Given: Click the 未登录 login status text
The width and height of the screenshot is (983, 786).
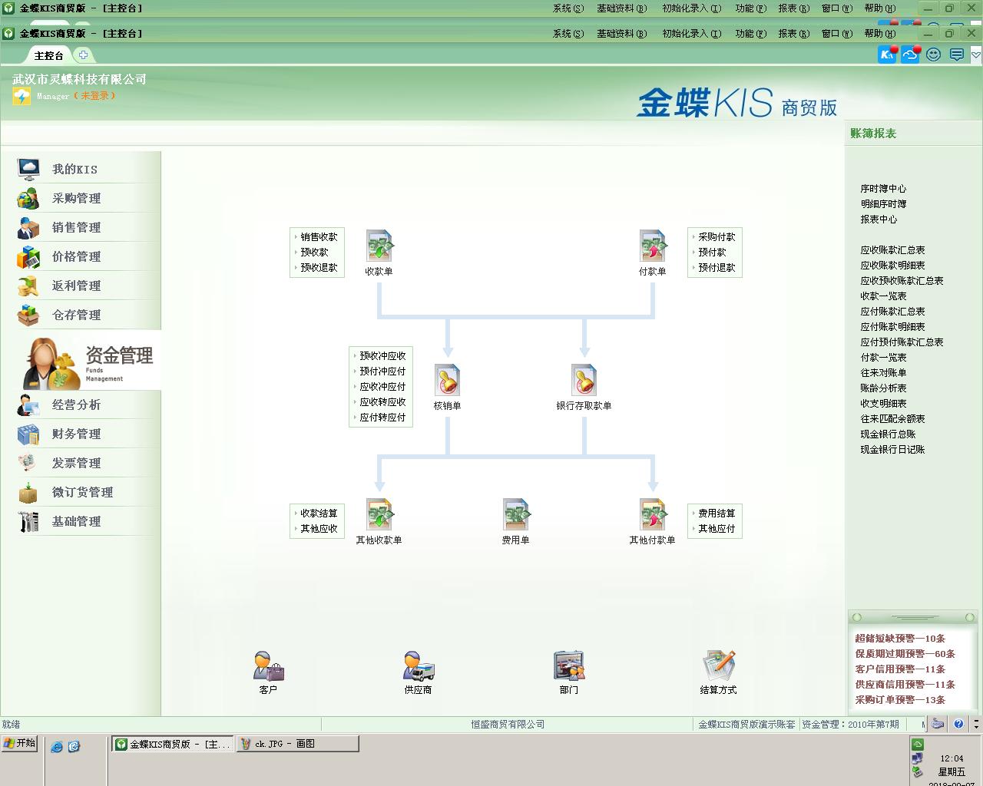Looking at the screenshot, I should click(94, 96).
